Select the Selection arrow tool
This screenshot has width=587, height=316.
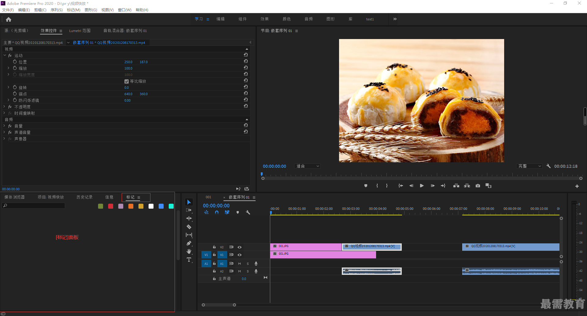[189, 202]
